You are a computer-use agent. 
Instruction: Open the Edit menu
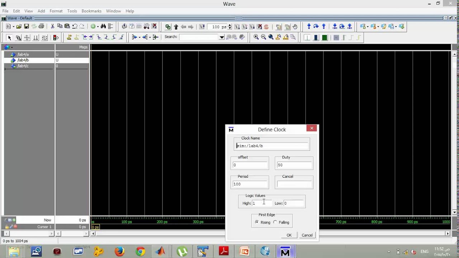(16, 11)
